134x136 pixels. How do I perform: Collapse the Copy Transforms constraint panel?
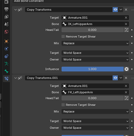coord(15,10)
